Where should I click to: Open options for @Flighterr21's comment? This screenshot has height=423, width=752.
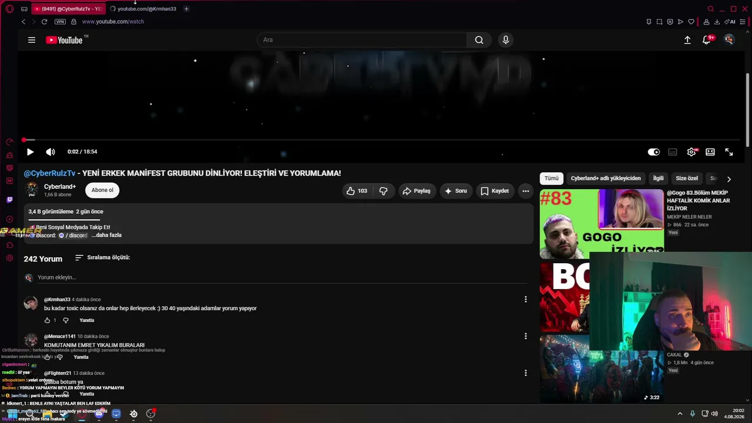pyautogui.click(x=526, y=372)
